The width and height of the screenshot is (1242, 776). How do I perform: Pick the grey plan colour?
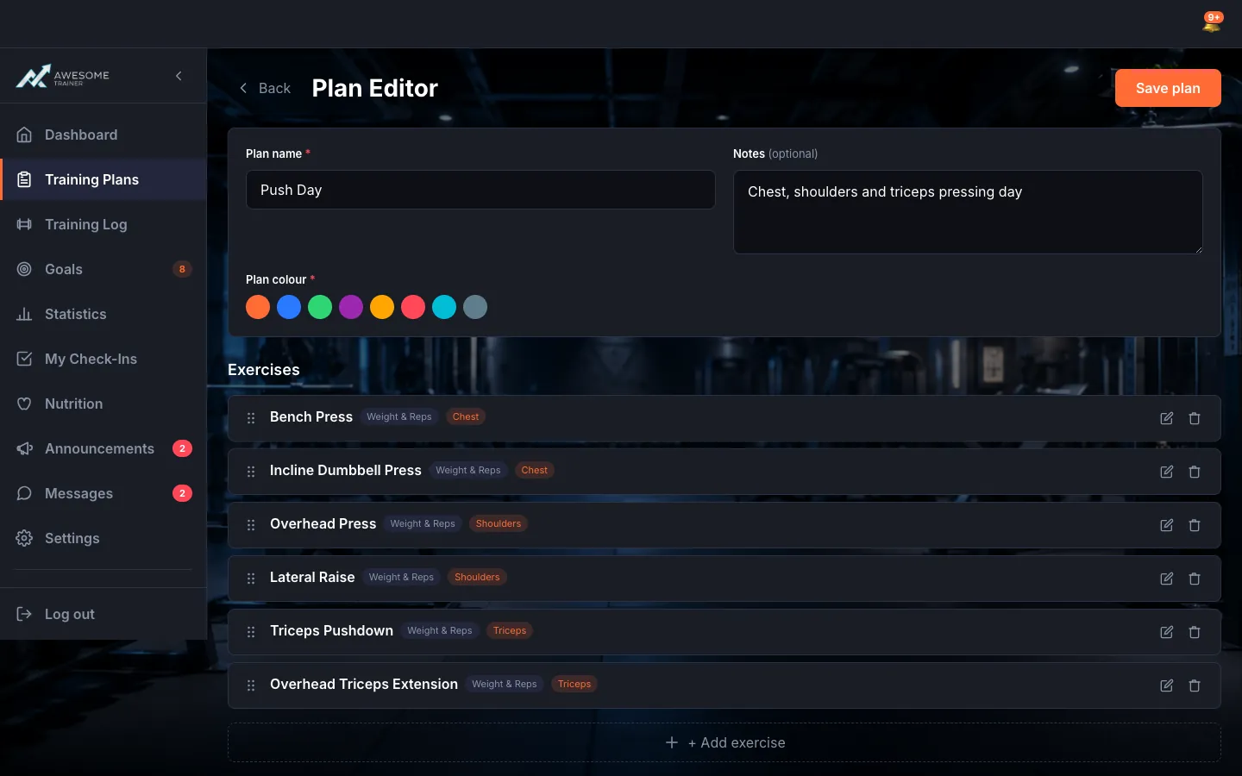[475, 307]
